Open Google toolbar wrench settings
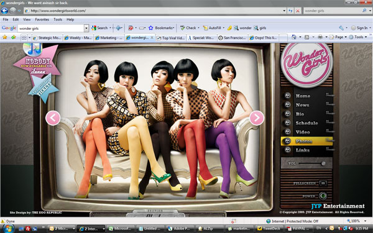The image size is (373, 233). click(x=341, y=28)
